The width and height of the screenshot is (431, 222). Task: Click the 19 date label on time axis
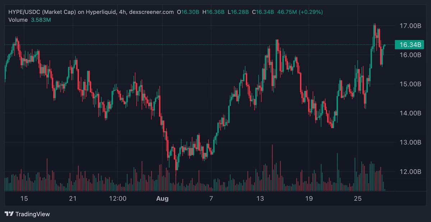pos(309,198)
